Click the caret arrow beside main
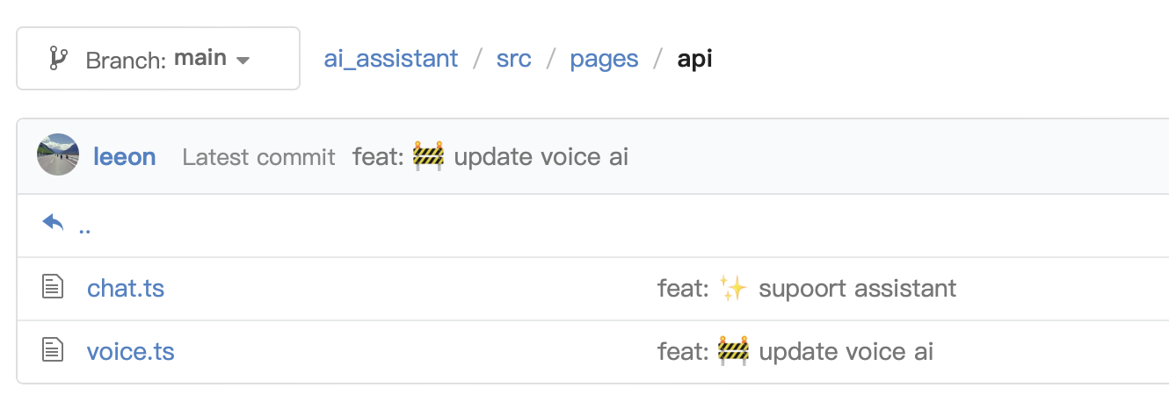Viewport: 1169px width, 409px height. (x=243, y=61)
